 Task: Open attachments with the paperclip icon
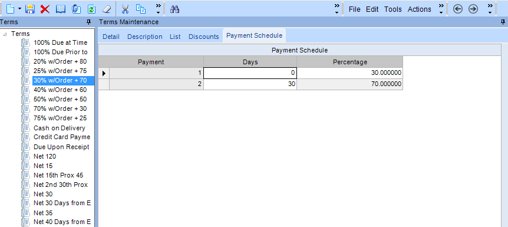(x=76, y=9)
